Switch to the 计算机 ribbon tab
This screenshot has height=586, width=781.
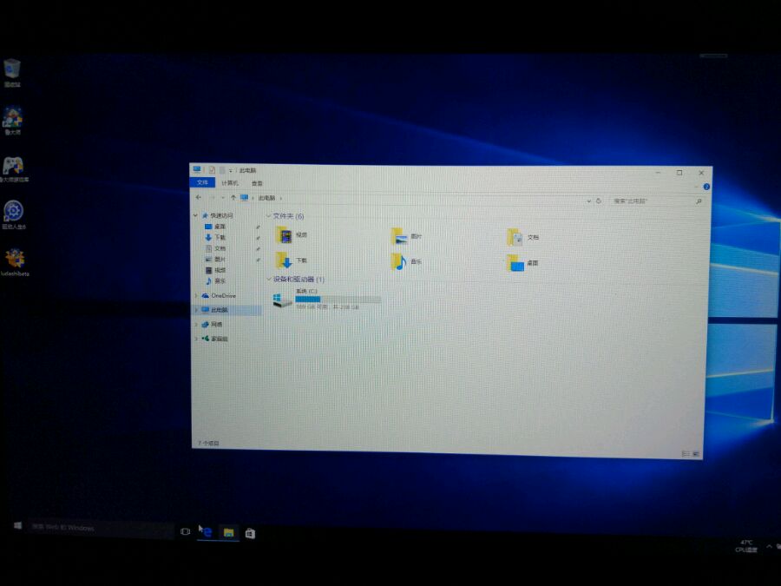(x=230, y=183)
